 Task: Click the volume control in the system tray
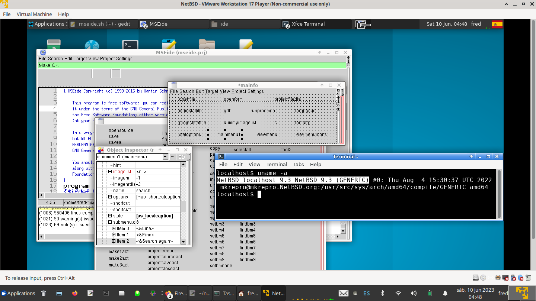point(413,293)
